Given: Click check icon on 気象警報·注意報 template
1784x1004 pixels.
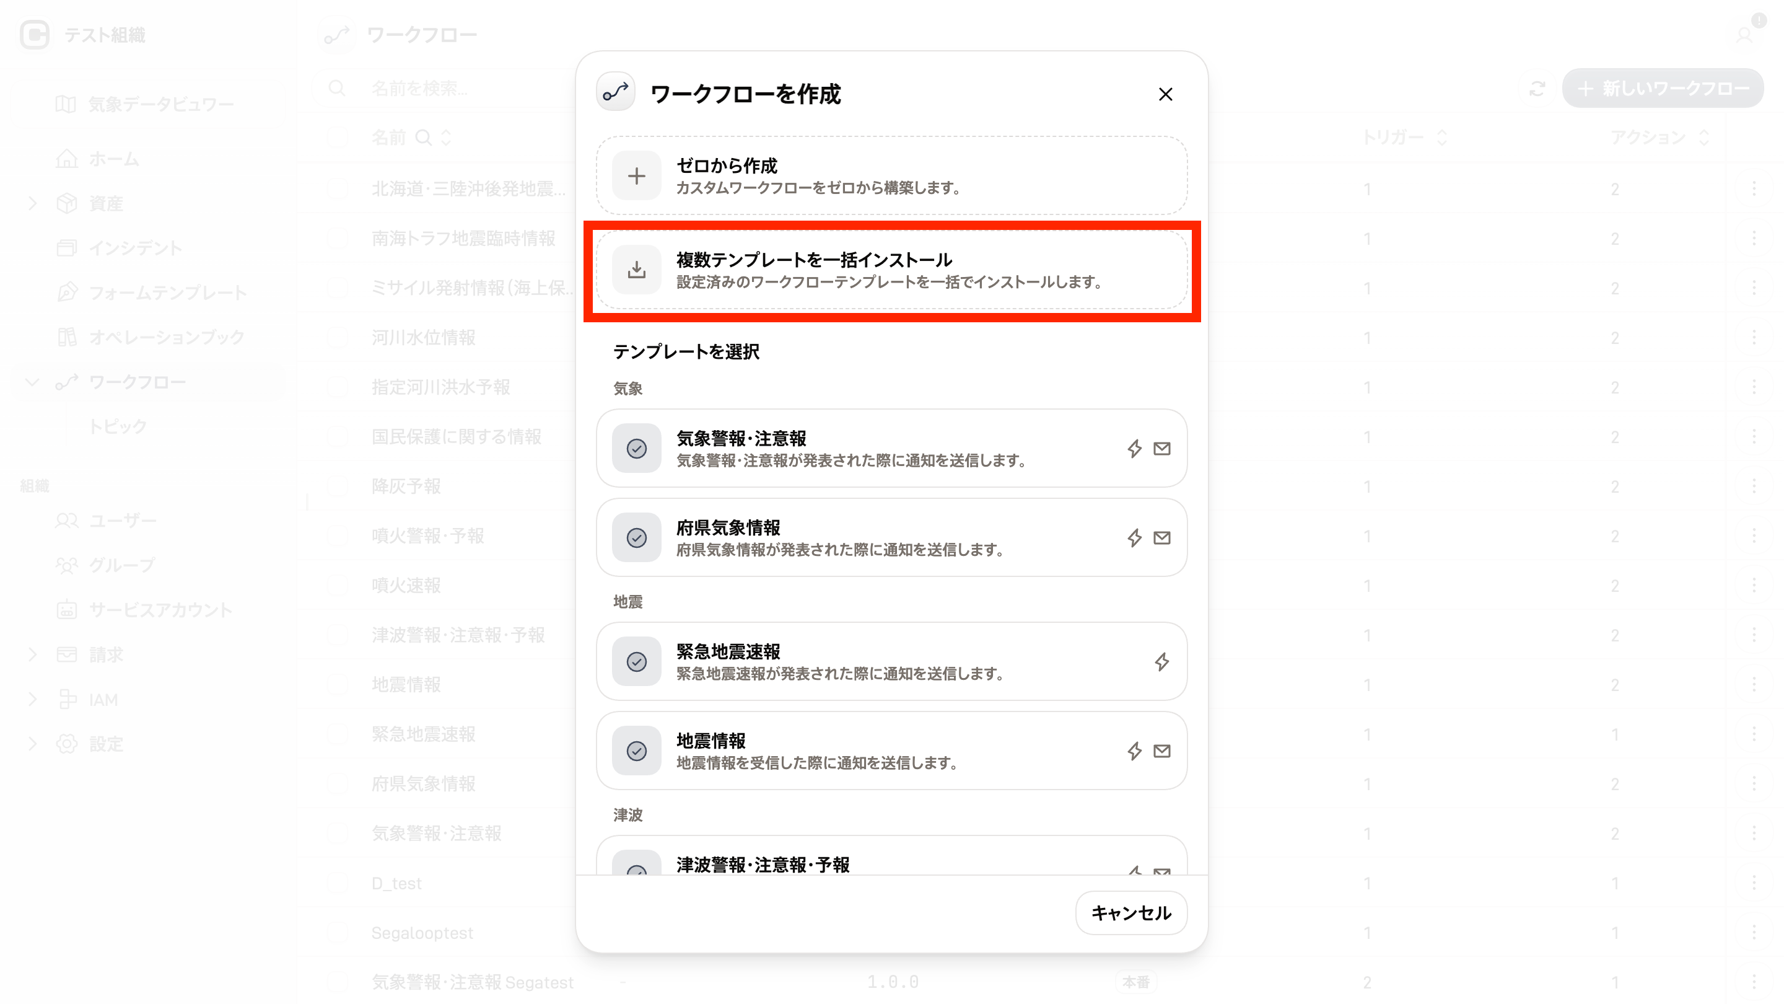Looking at the screenshot, I should 636,448.
